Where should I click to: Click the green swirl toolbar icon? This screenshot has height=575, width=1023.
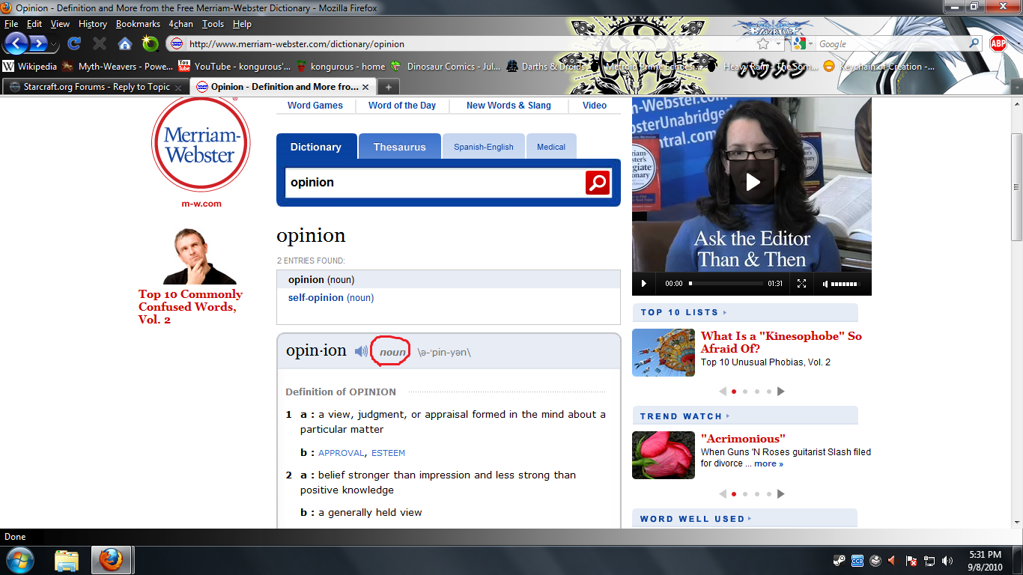151,43
